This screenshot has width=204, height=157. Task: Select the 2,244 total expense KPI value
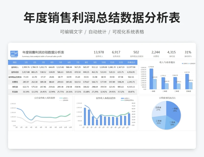156,52
